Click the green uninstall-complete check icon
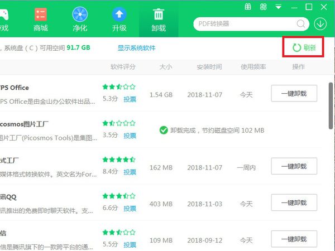 coord(164,130)
